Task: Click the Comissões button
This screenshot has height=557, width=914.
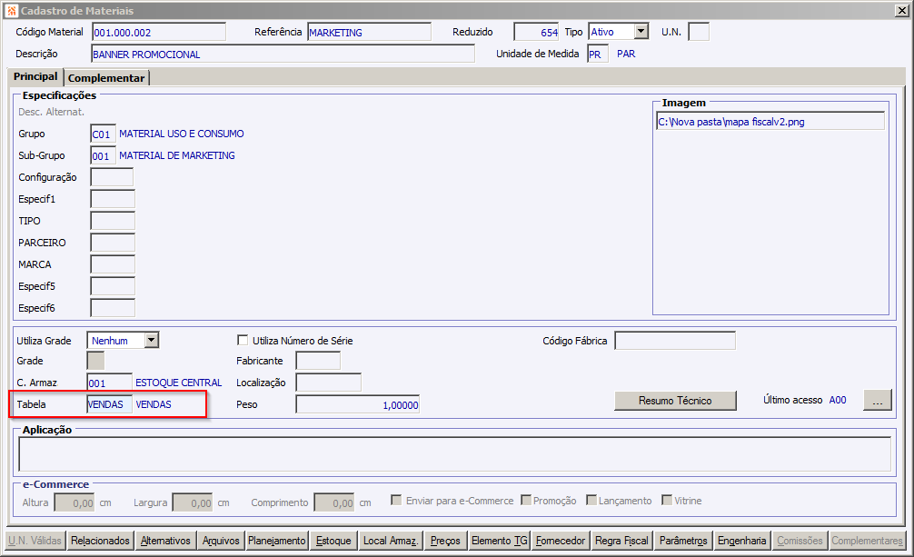Action: (x=800, y=541)
